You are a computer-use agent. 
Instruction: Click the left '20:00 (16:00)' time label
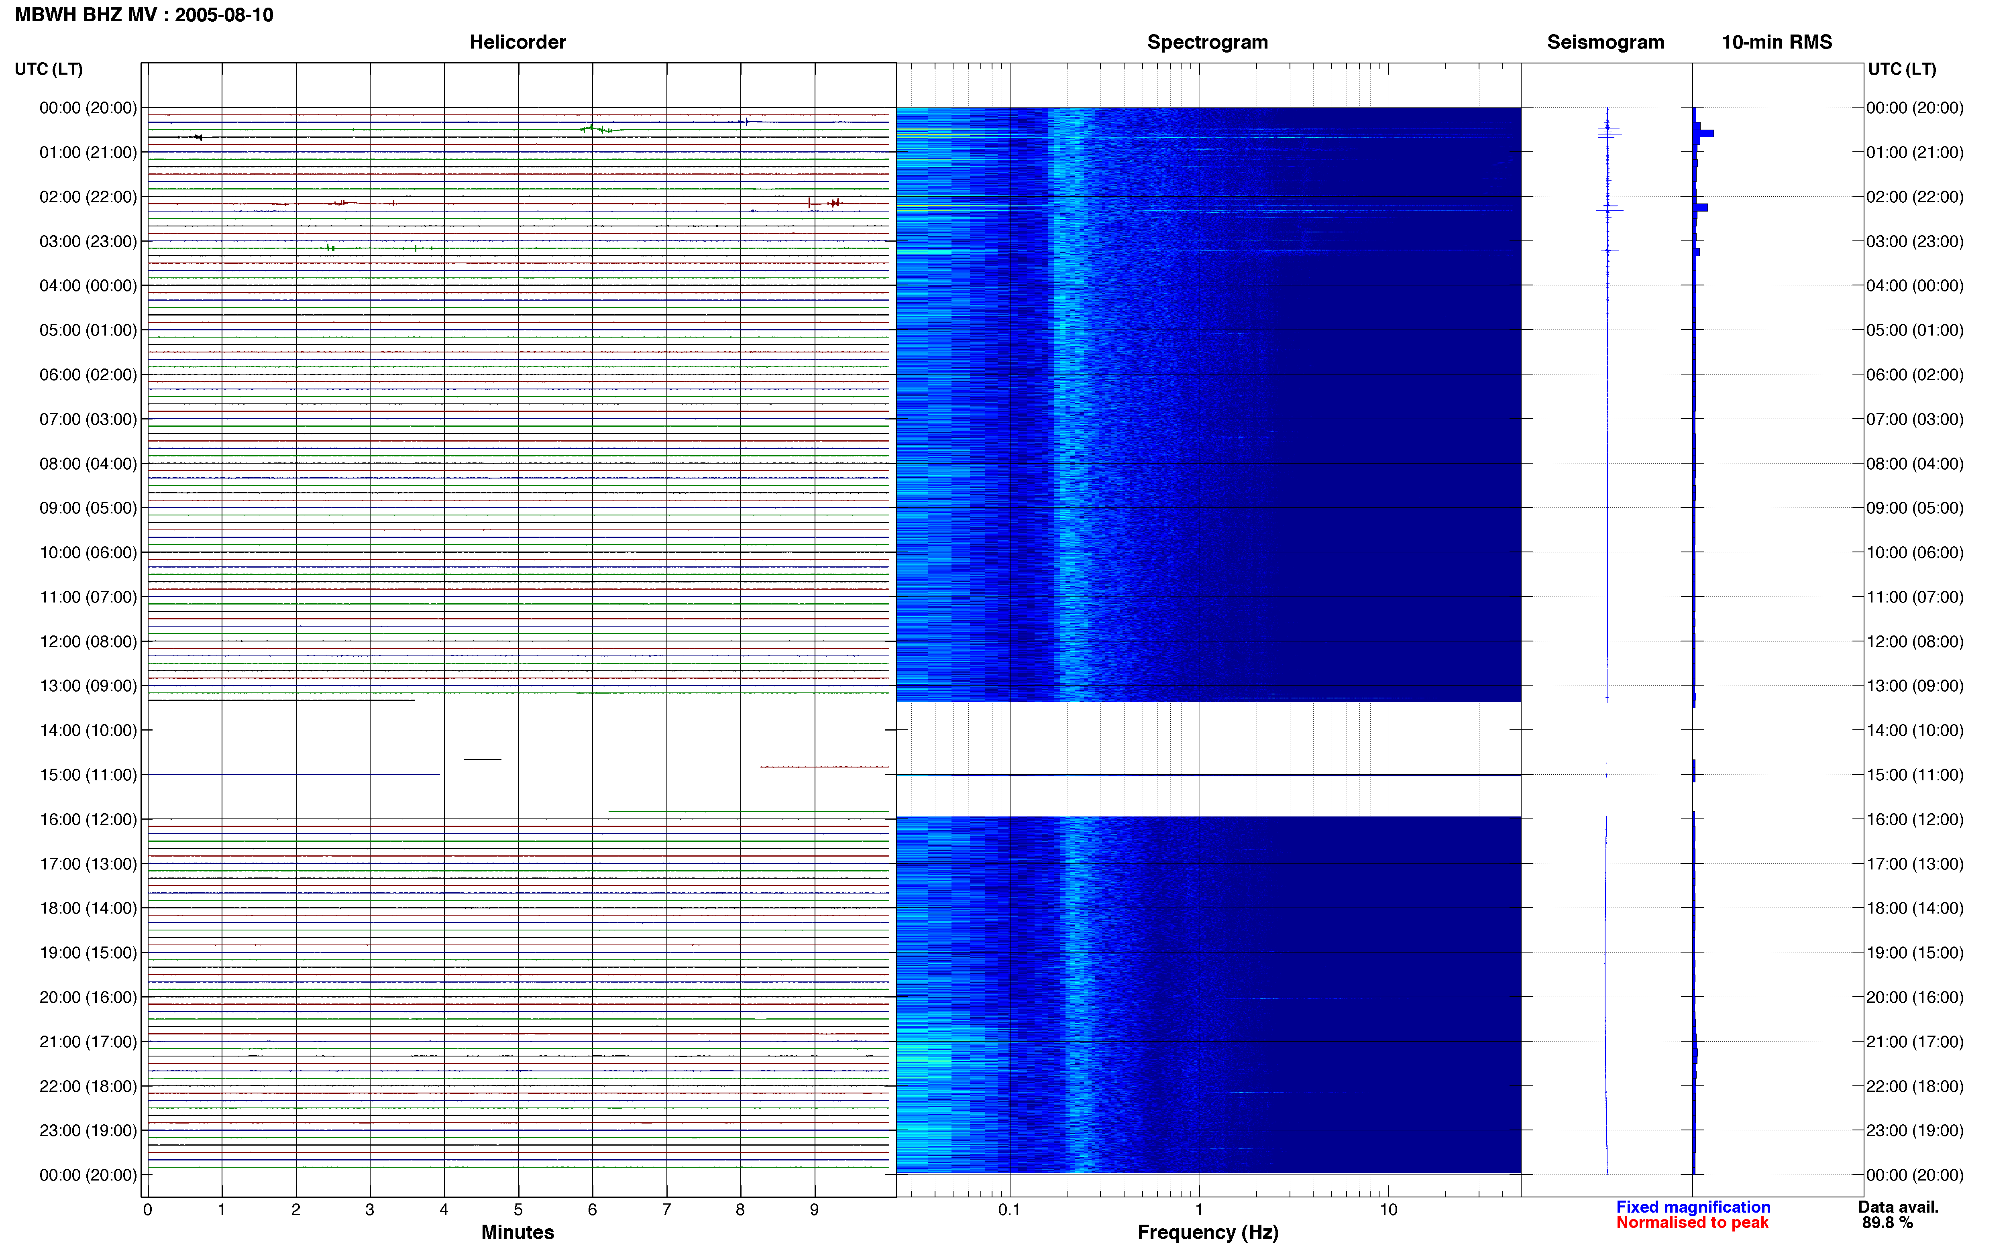(88, 997)
